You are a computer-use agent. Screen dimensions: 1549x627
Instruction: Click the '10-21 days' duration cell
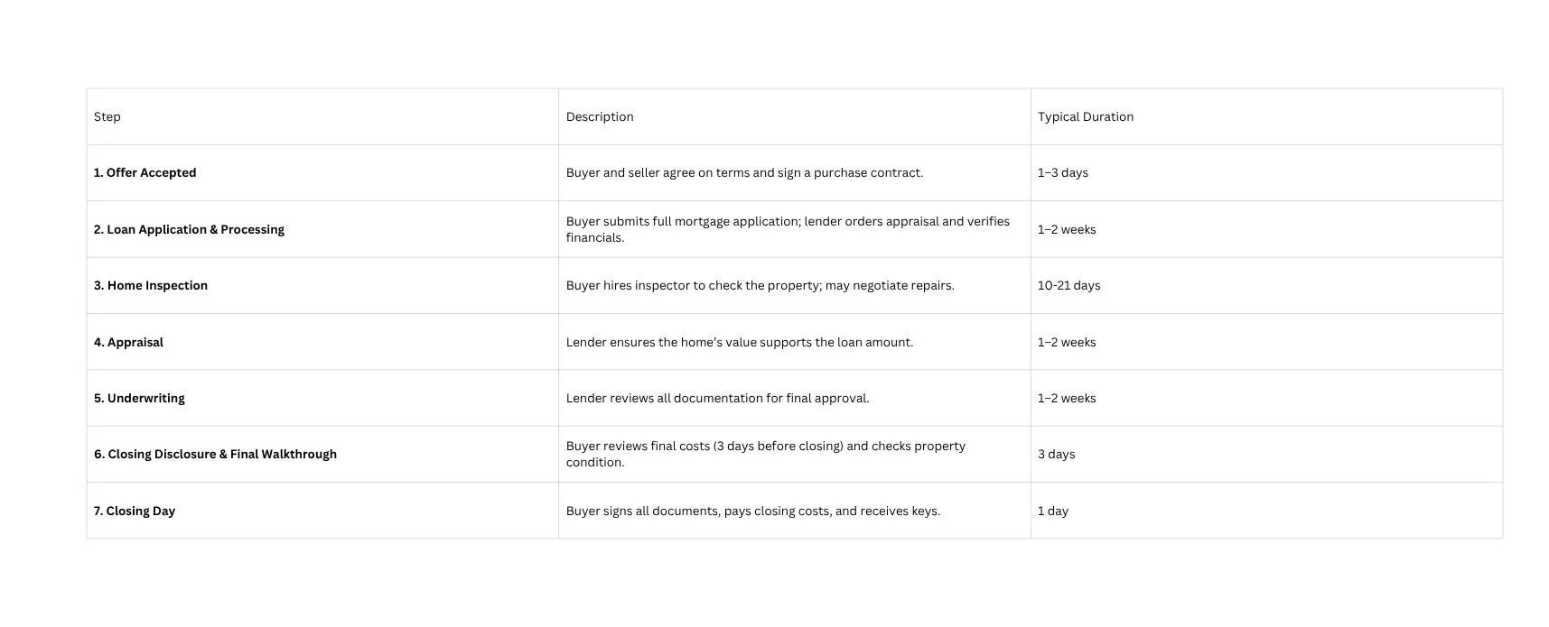pyautogui.click(x=1266, y=286)
